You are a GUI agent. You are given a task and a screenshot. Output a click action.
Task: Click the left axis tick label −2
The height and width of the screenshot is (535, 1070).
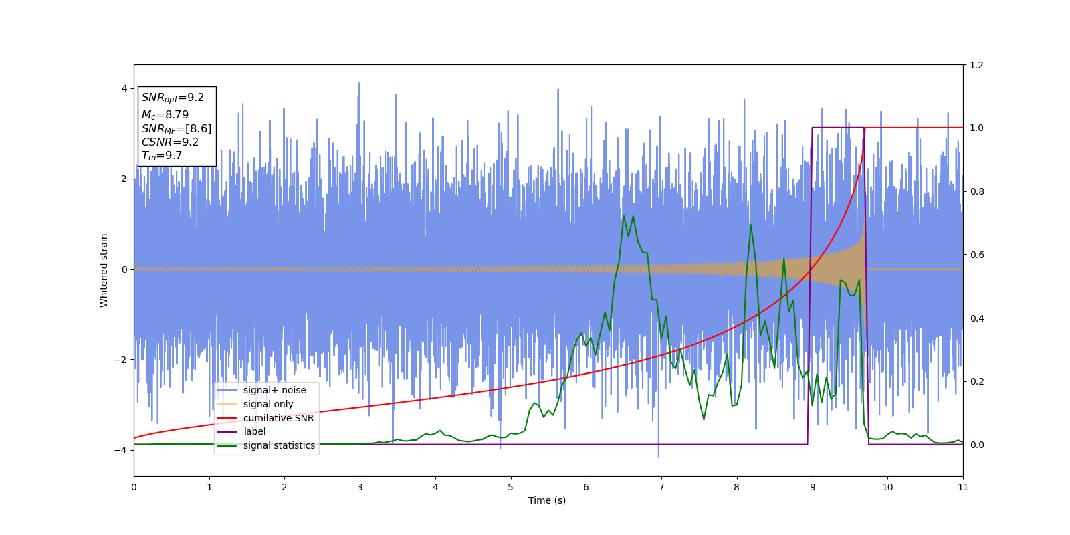(120, 360)
